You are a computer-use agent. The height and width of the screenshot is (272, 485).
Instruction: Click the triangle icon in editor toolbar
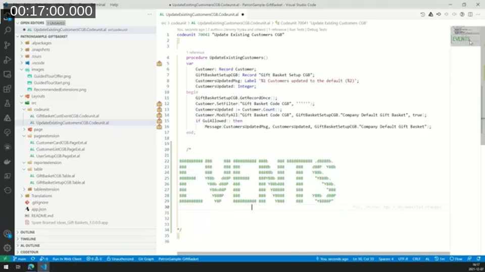[x=430, y=15]
